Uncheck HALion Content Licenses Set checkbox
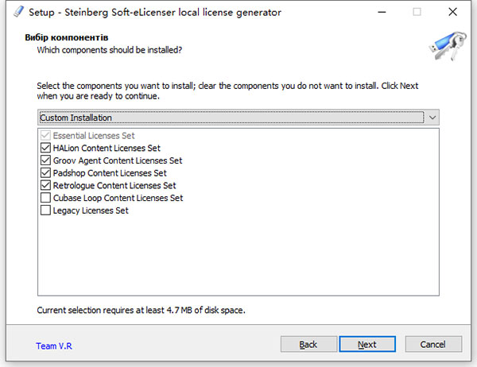 [45, 148]
